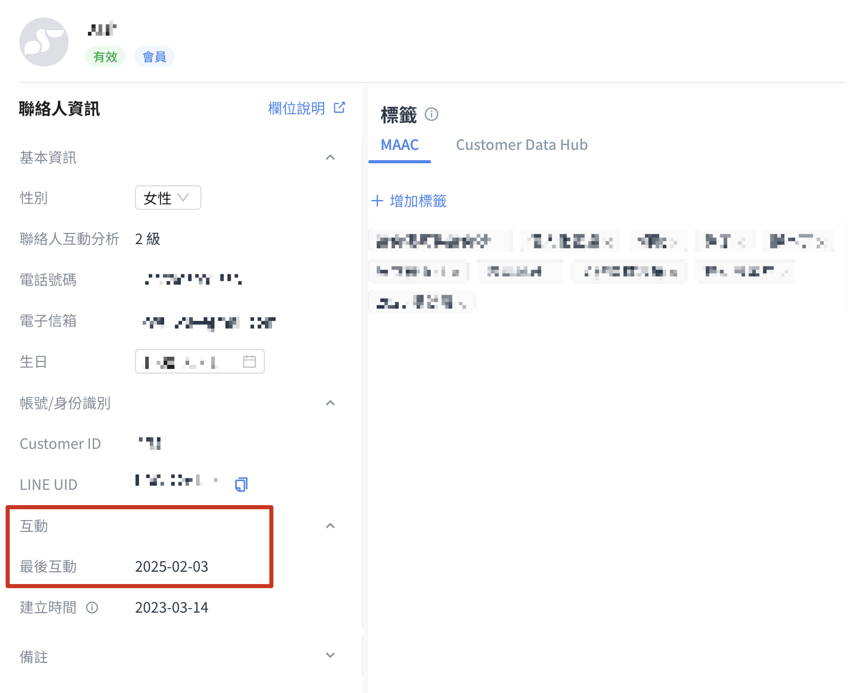
Task: Collapse the 基本資訊 section
Action: pos(330,157)
